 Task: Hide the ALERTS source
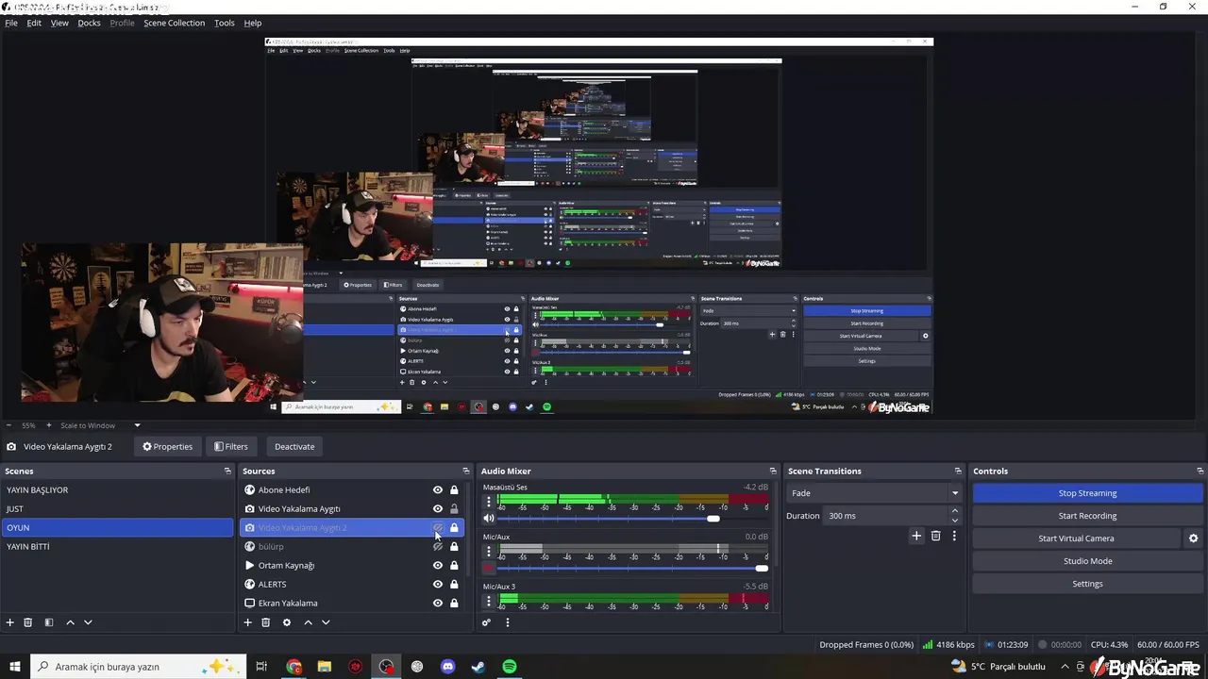click(438, 585)
